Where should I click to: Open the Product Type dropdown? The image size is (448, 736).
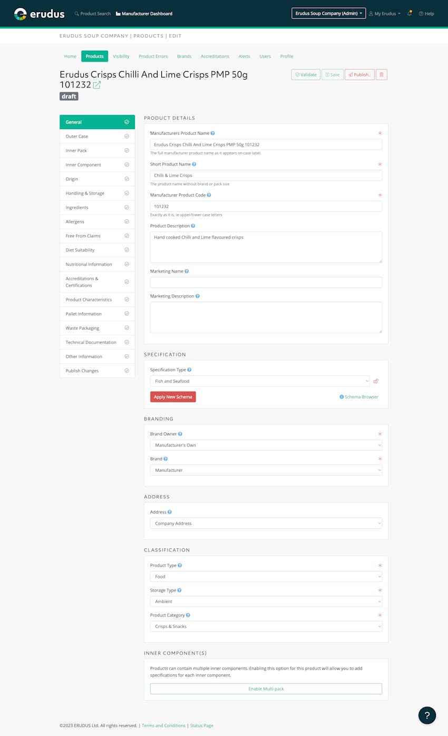click(x=266, y=577)
